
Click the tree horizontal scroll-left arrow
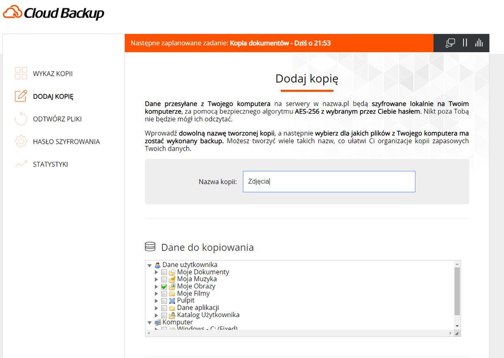tap(148, 333)
